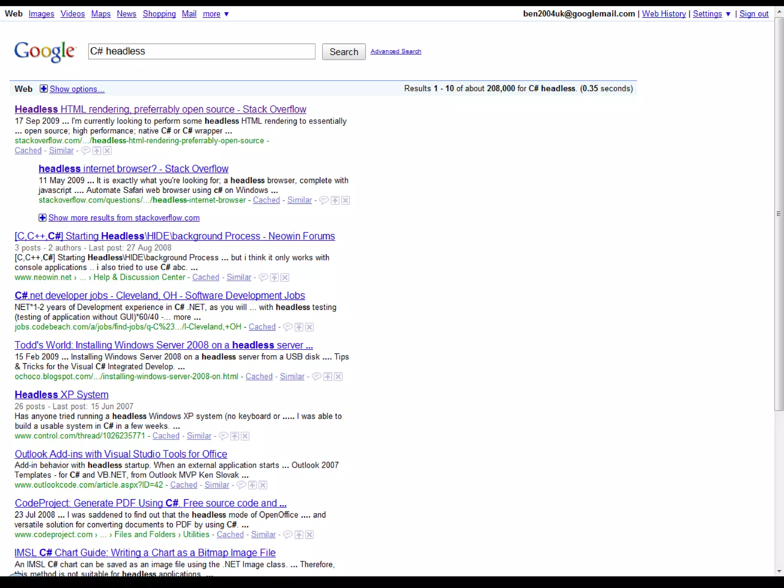Open IMSL C# Chart Guide result
The height and width of the screenshot is (588, 784).
point(145,553)
